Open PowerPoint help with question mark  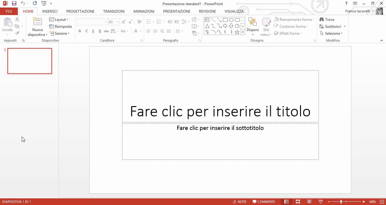pyautogui.click(x=346, y=3)
